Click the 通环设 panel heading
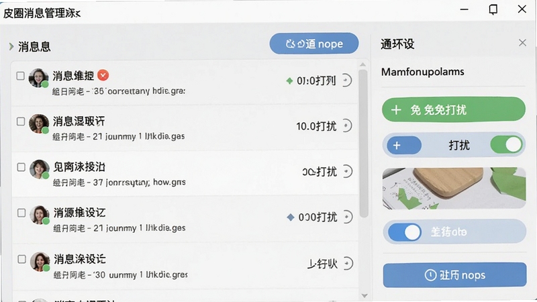This screenshot has height=302, width=537. 397,44
